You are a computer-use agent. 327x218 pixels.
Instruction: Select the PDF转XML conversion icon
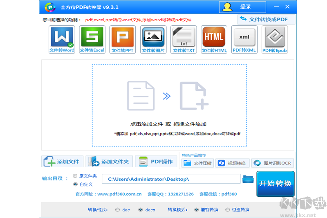[244, 40]
